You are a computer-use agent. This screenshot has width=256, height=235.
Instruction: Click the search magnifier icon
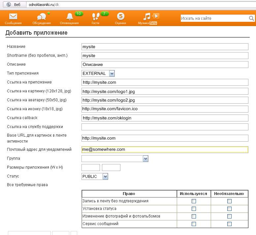(x=251, y=18)
